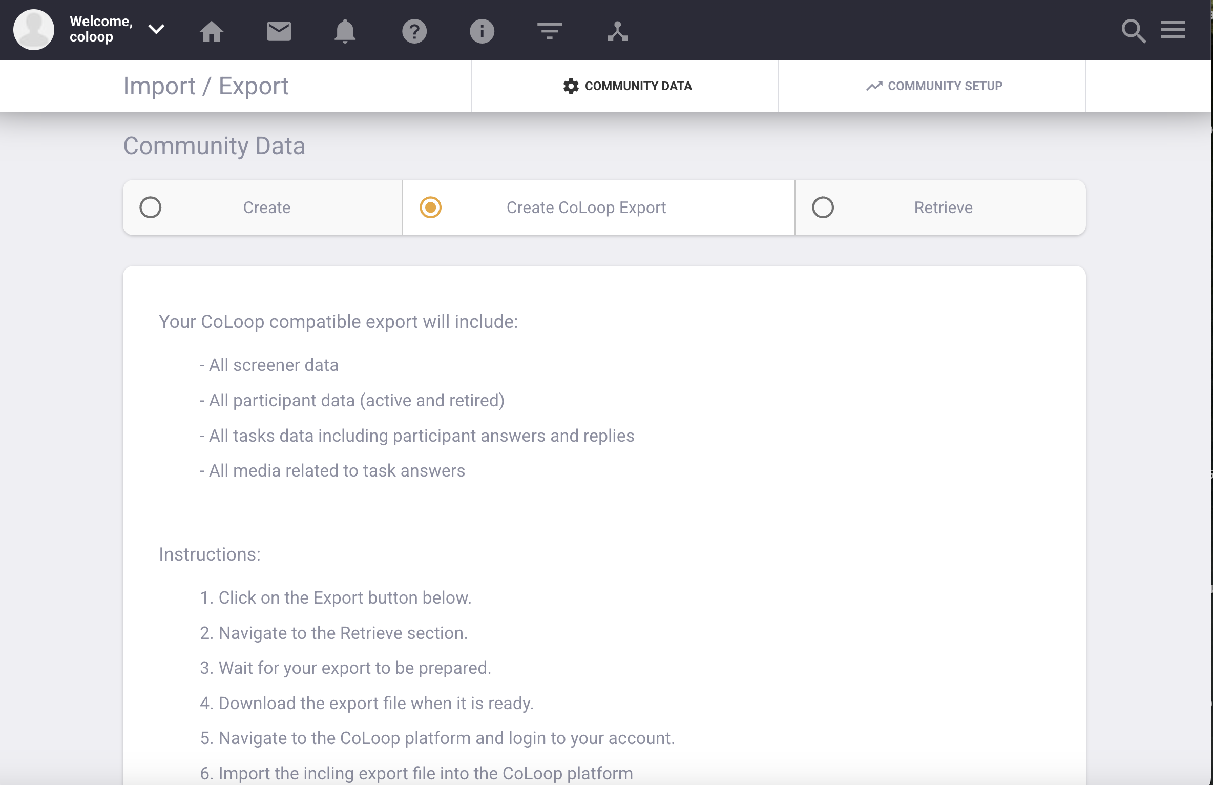Click 'Your CoLoop compatible export will include:' text
The width and height of the screenshot is (1213, 785).
point(338,322)
